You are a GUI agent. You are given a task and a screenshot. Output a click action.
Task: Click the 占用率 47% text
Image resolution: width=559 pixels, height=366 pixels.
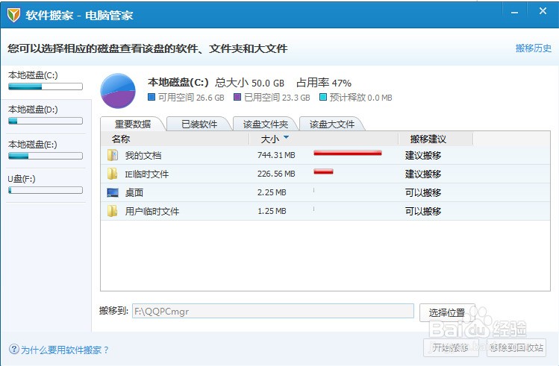click(x=324, y=83)
